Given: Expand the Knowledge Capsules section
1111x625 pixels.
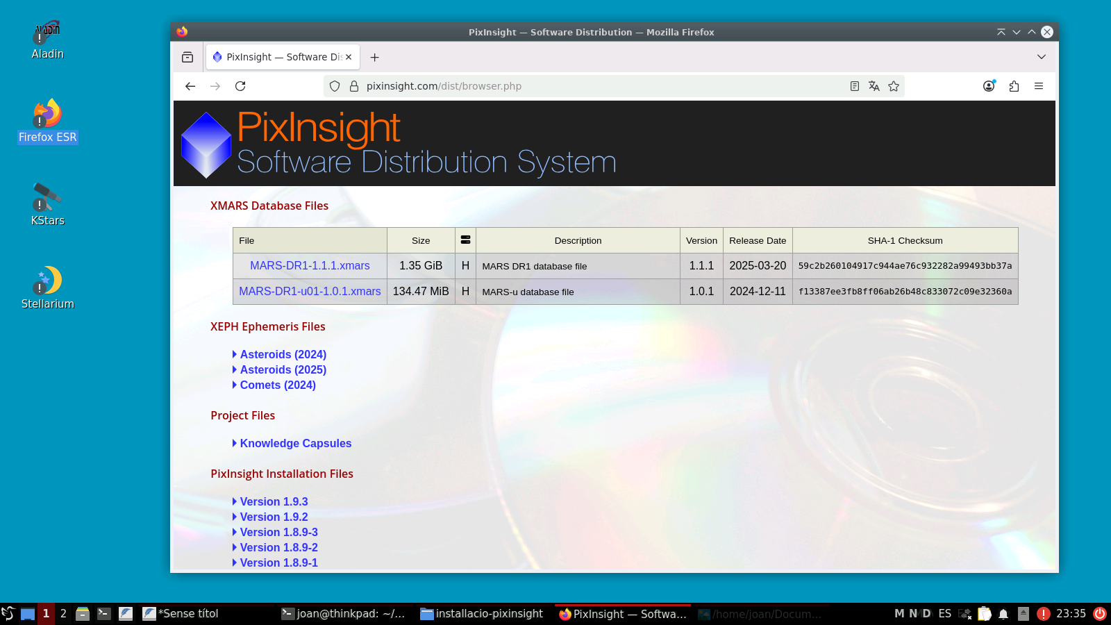Looking at the screenshot, I should (295, 444).
